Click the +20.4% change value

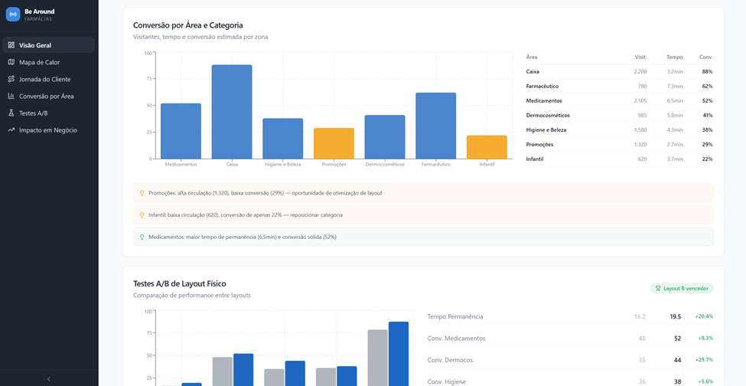[704, 316]
